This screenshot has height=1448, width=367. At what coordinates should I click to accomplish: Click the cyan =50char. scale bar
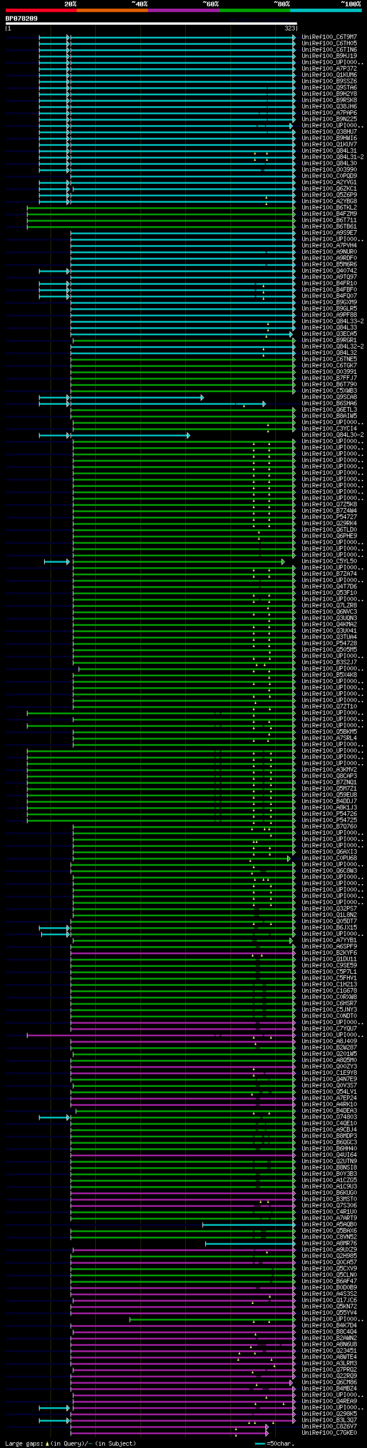(x=260, y=1443)
